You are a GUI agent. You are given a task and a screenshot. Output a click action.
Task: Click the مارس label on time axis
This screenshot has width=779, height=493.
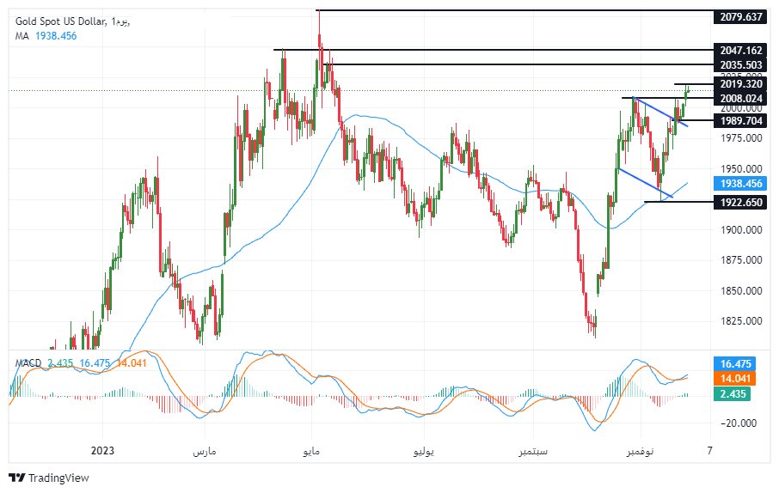tap(205, 451)
